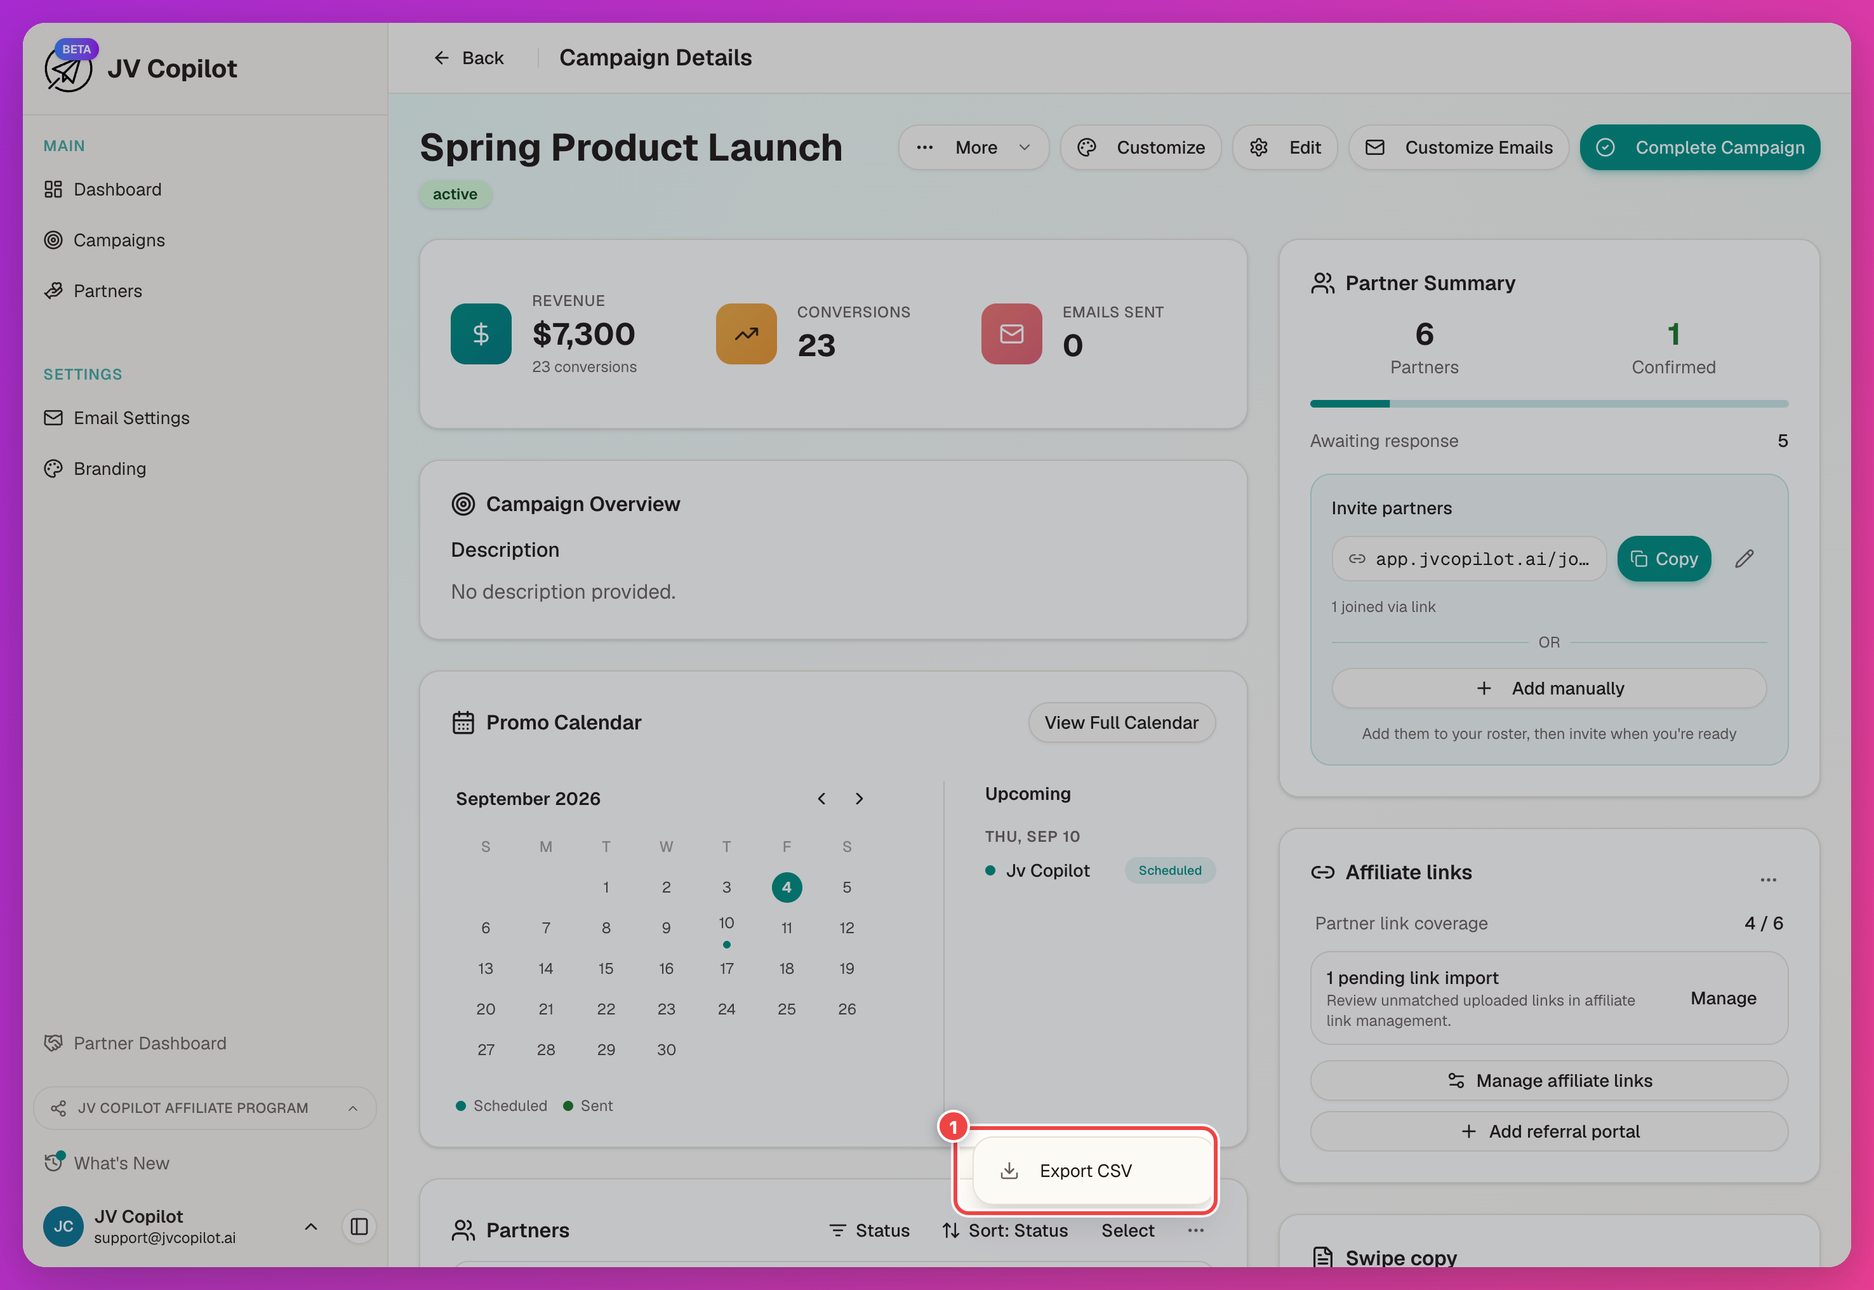Click the Partner Summary people icon
The width and height of the screenshot is (1874, 1290).
click(1323, 283)
